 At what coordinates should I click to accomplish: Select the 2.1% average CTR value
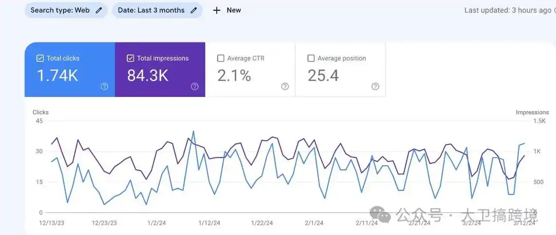(x=234, y=75)
